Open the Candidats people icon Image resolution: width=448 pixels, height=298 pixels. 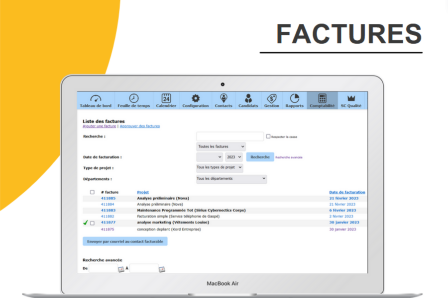click(x=248, y=98)
